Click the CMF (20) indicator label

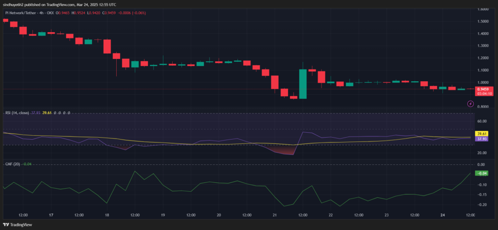coord(13,164)
